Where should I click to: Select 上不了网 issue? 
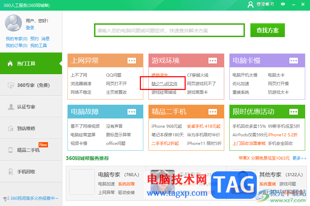point(79,75)
